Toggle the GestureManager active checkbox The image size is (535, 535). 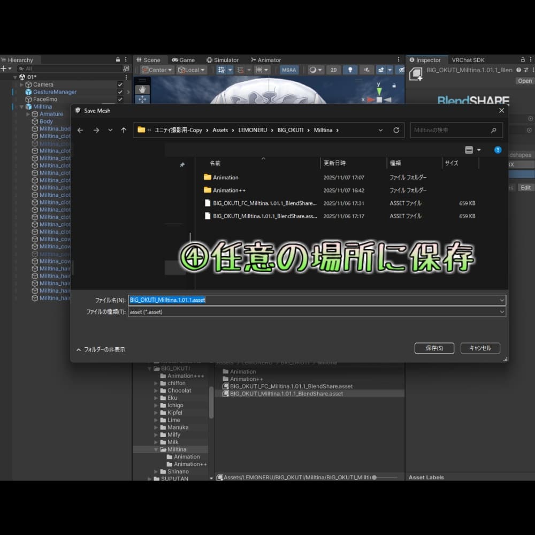(x=120, y=92)
